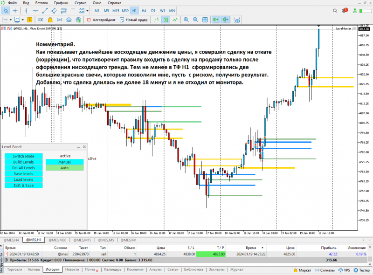373x275 pixels.
Task: Choose the horizontal line drawing tool
Action: point(35,11)
